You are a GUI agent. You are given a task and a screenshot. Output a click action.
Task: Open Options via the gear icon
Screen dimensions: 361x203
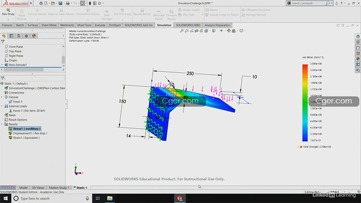[x=99, y=3]
